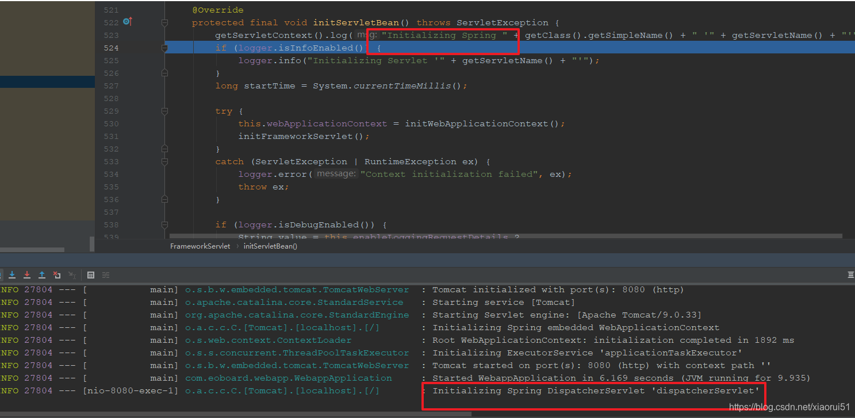Click o.s.s.concurrent.ThreadPoolTaskExecutor logger name
The width and height of the screenshot is (855, 418).
[x=297, y=353]
